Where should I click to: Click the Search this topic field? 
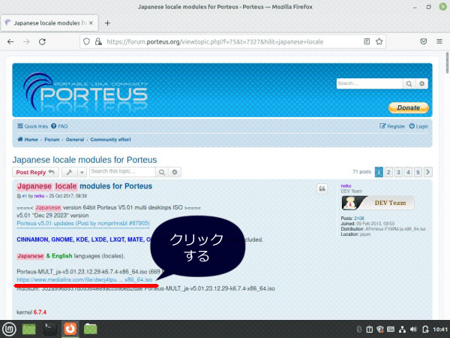pos(122,172)
